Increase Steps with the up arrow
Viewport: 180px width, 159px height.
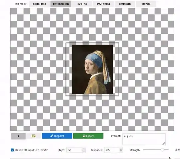click(83, 149)
